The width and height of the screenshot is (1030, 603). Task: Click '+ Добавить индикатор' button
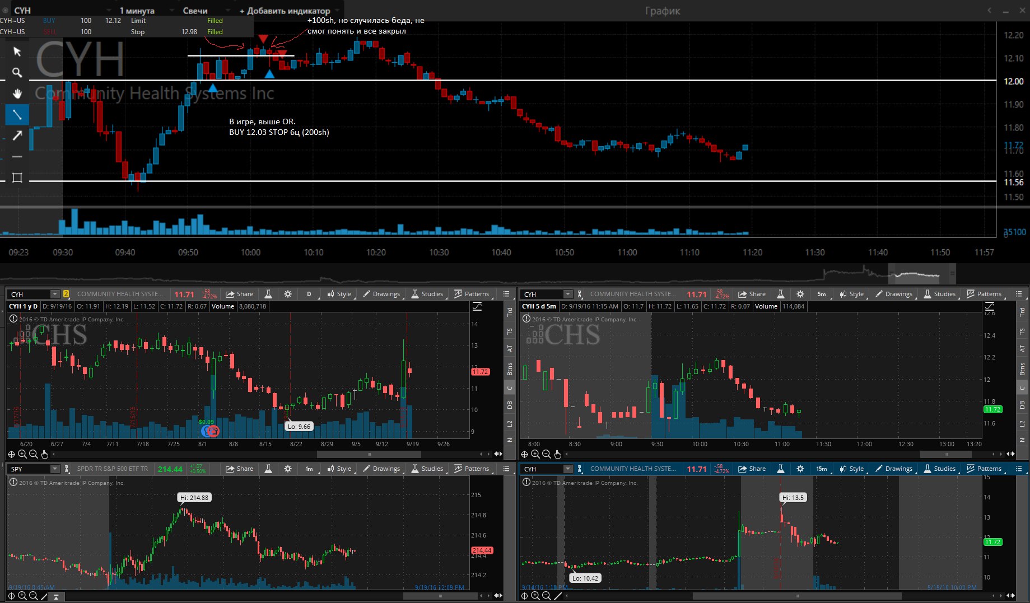(x=285, y=11)
